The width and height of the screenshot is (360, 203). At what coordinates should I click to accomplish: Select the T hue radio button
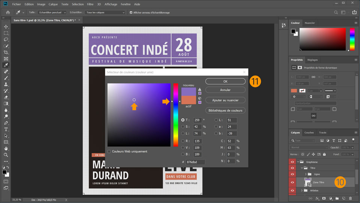coord(183,120)
